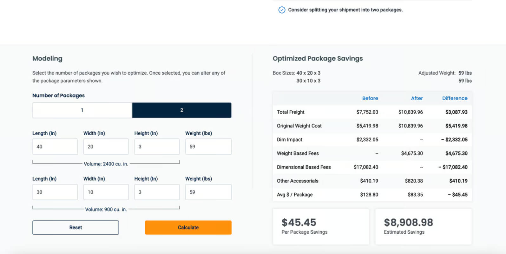Select the Dimensional Based Fees row
506x254 pixels.
372,167
